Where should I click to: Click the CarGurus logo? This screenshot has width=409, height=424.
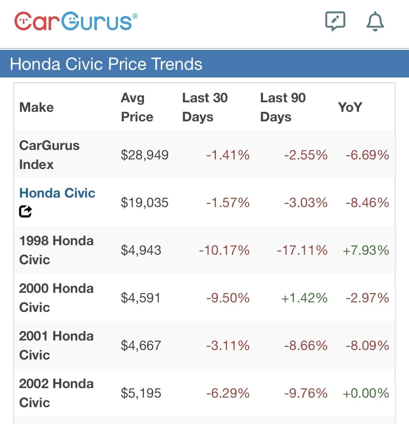click(x=76, y=22)
